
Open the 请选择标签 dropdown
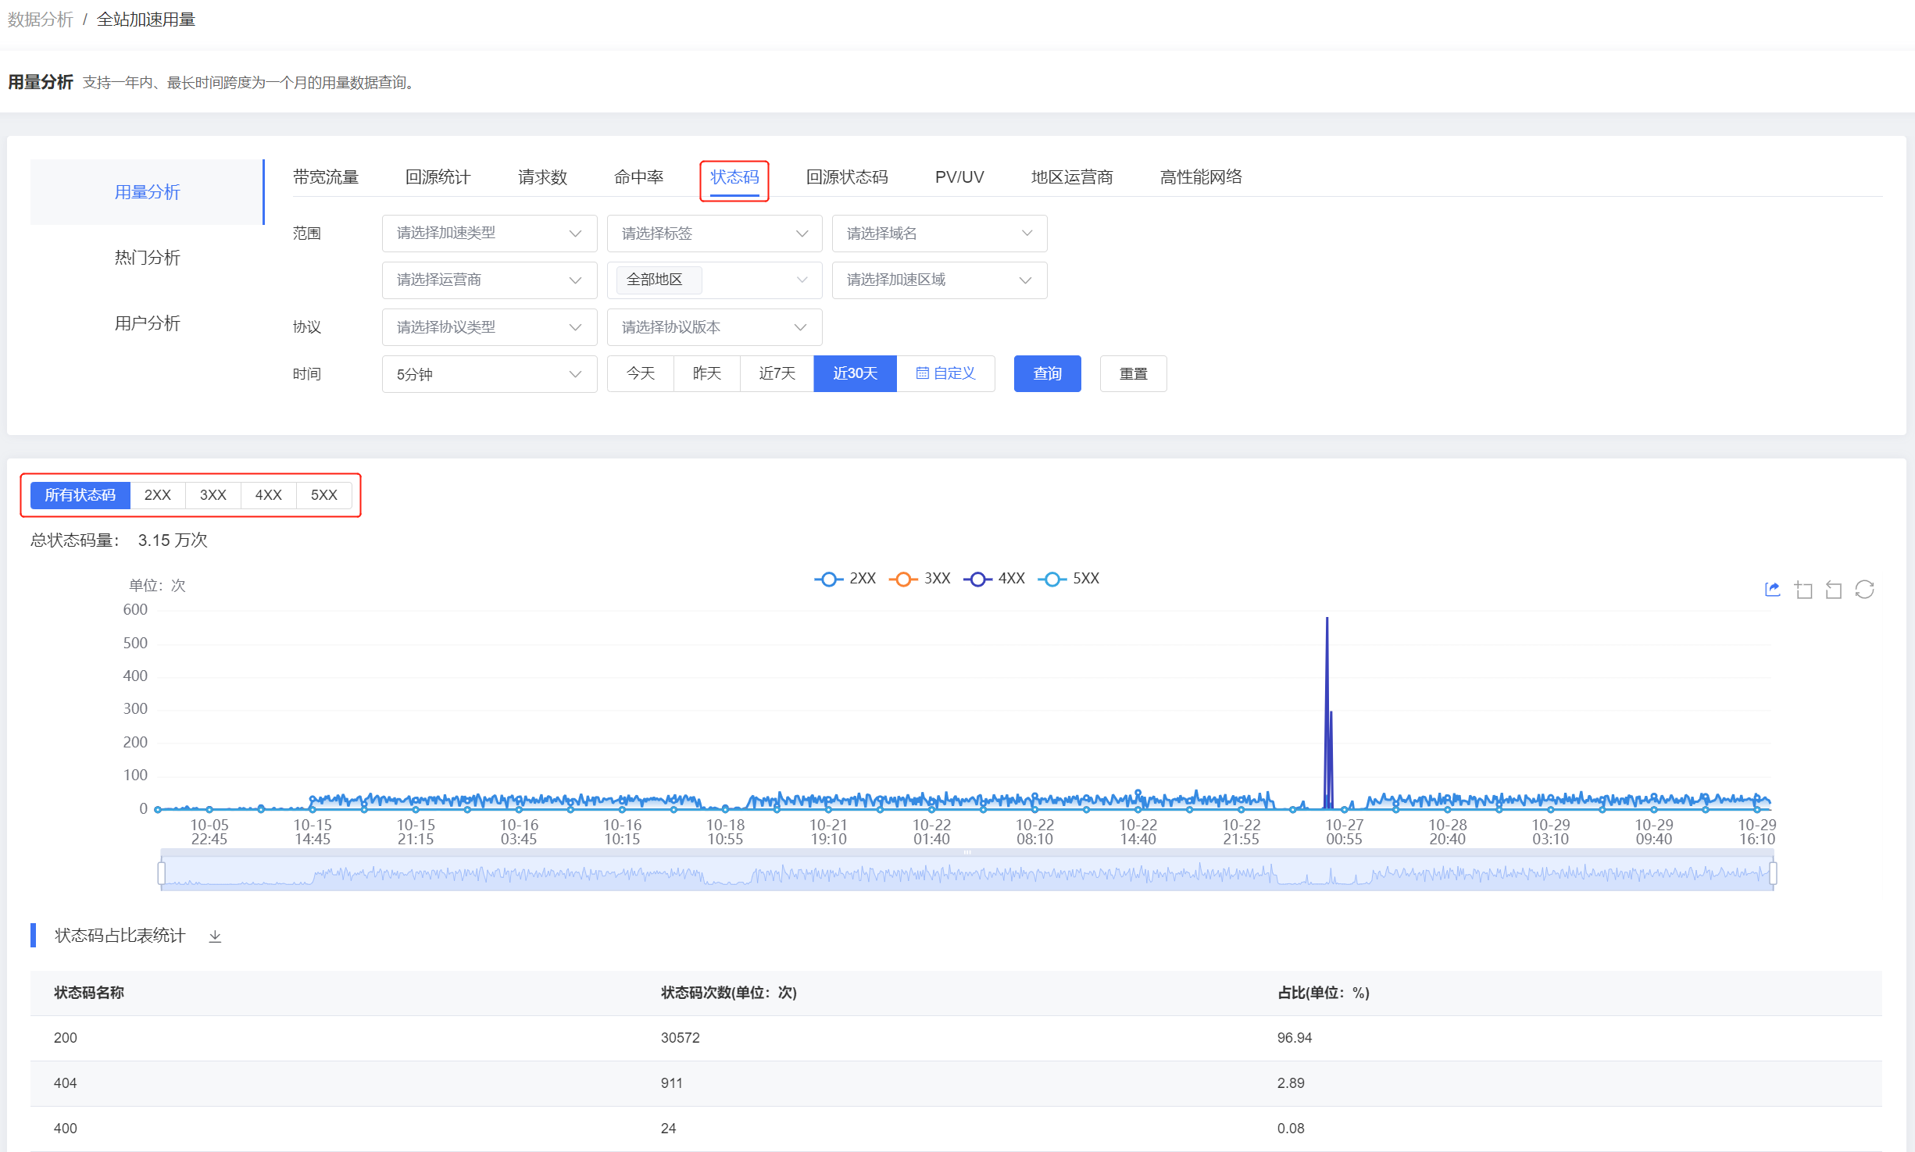(714, 234)
